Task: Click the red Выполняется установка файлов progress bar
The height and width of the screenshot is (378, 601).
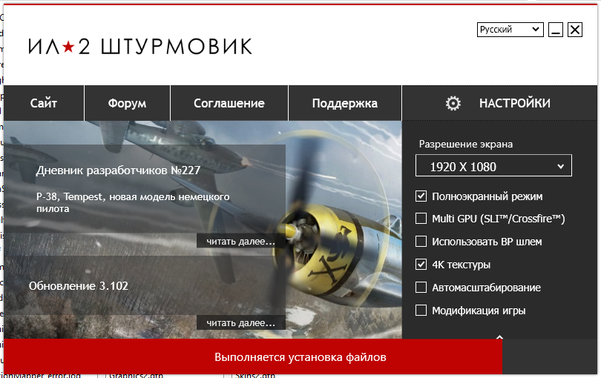Action: click(x=253, y=357)
